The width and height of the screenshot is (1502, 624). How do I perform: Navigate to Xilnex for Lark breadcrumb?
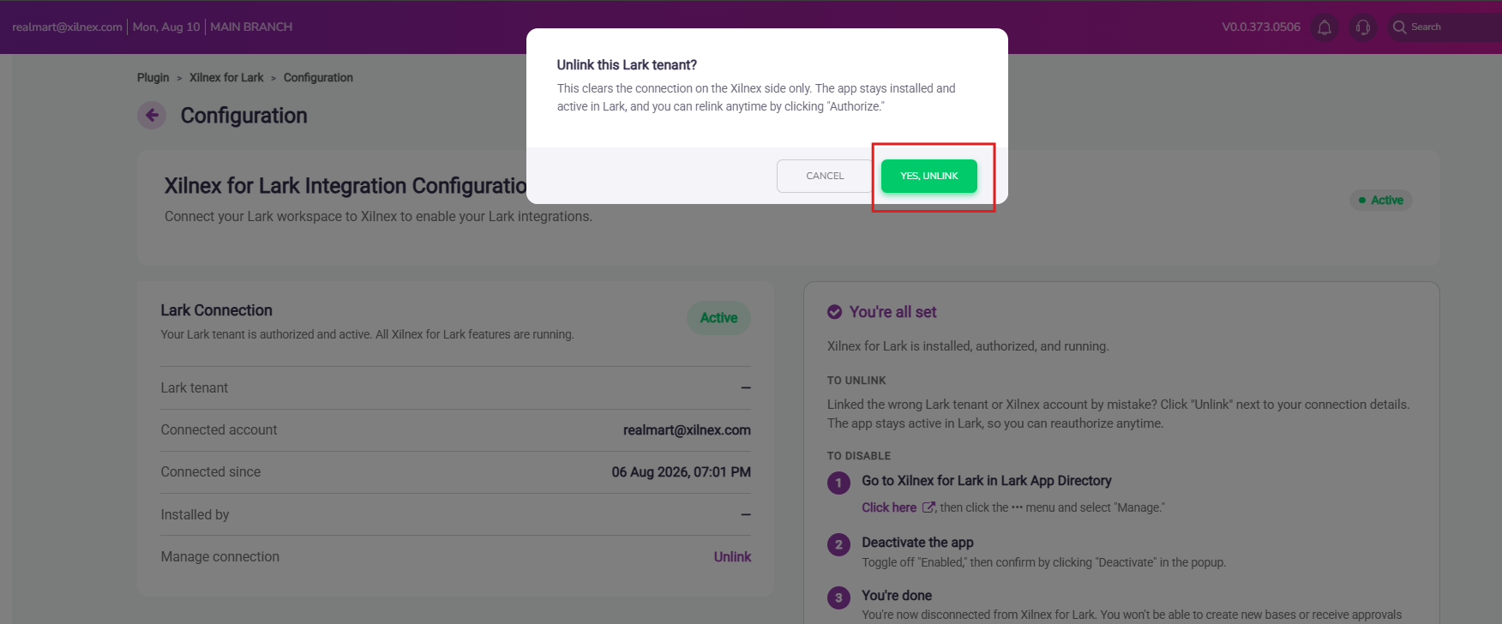point(226,77)
